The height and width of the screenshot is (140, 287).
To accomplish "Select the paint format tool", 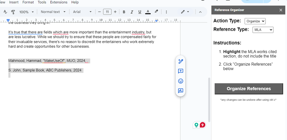I will [13, 12].
